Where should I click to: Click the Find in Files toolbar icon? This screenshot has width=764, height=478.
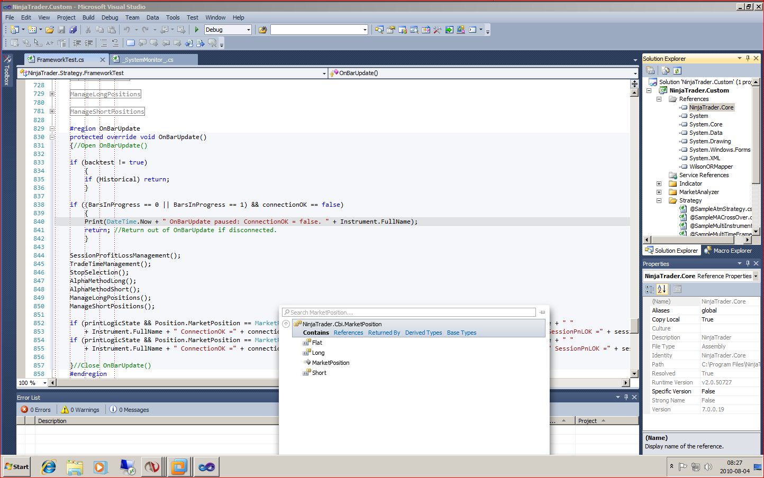262,30
